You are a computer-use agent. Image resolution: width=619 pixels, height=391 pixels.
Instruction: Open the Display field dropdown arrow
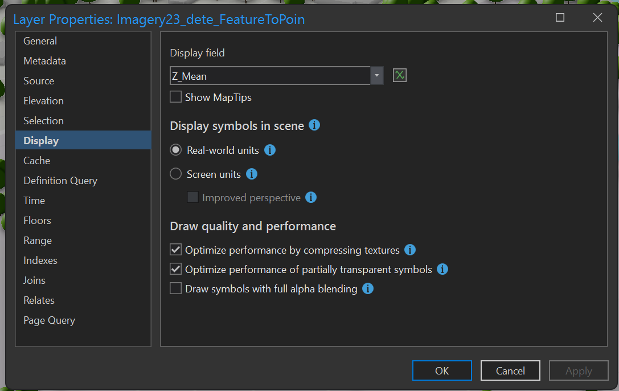377,76
